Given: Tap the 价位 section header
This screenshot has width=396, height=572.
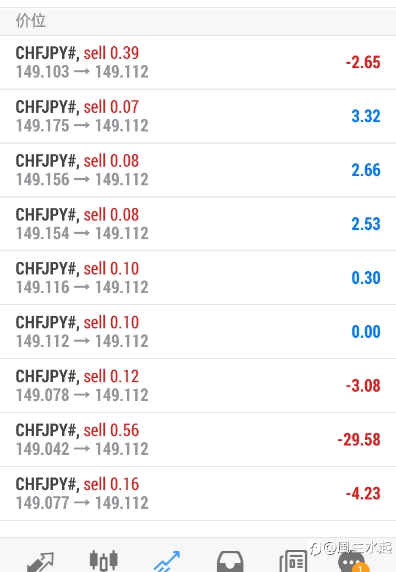Looking at the screenshot, I should pyautogui.click(x=31, y=21).
